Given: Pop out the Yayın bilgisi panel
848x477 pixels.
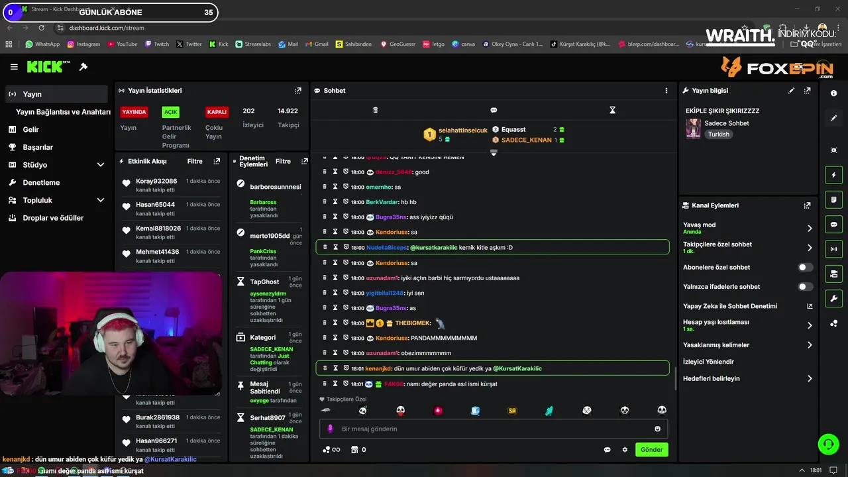Looking at the screenshot, I should click(807, 90).
